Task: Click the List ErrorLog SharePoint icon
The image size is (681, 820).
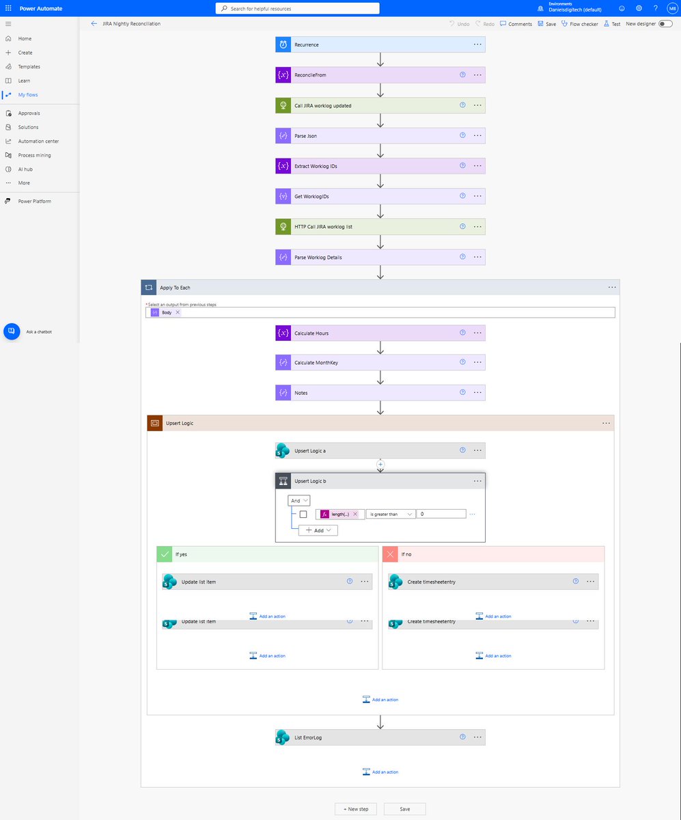Action: tap(283, 737)
